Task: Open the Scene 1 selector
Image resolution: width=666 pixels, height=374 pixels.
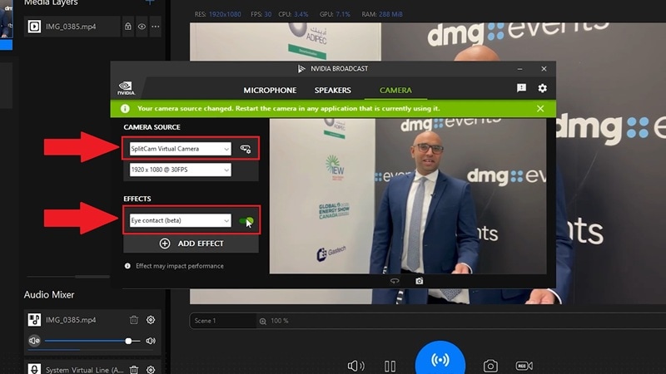Action: (223, 321)
